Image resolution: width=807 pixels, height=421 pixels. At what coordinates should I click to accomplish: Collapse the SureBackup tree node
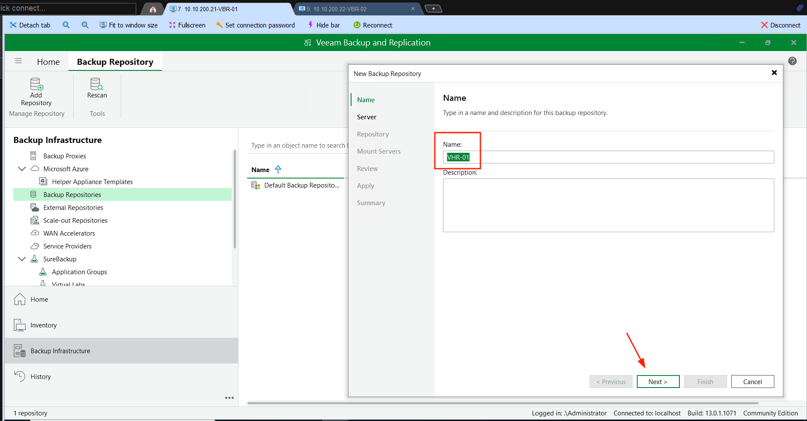click(22, 259)
